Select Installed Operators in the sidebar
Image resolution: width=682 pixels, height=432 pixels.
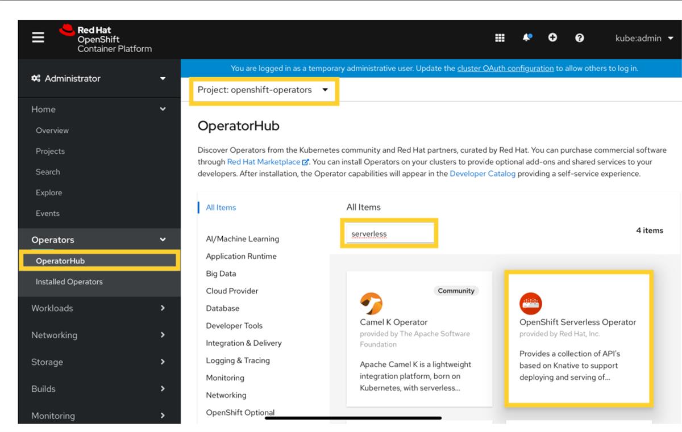click(70, 282)
